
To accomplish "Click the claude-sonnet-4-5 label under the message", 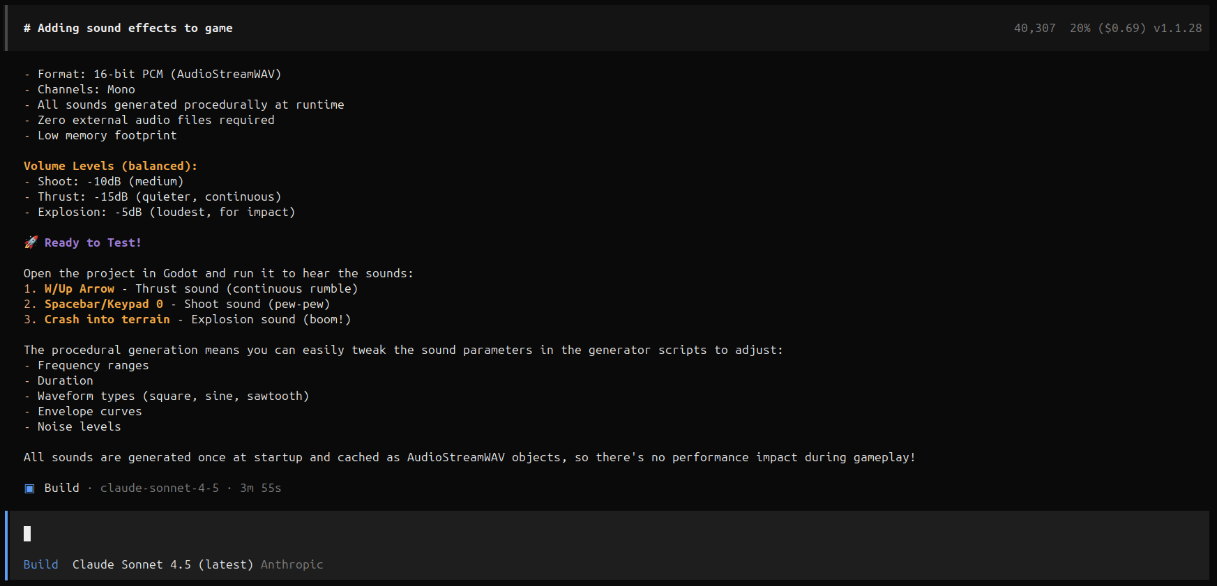I will point(159,488).
